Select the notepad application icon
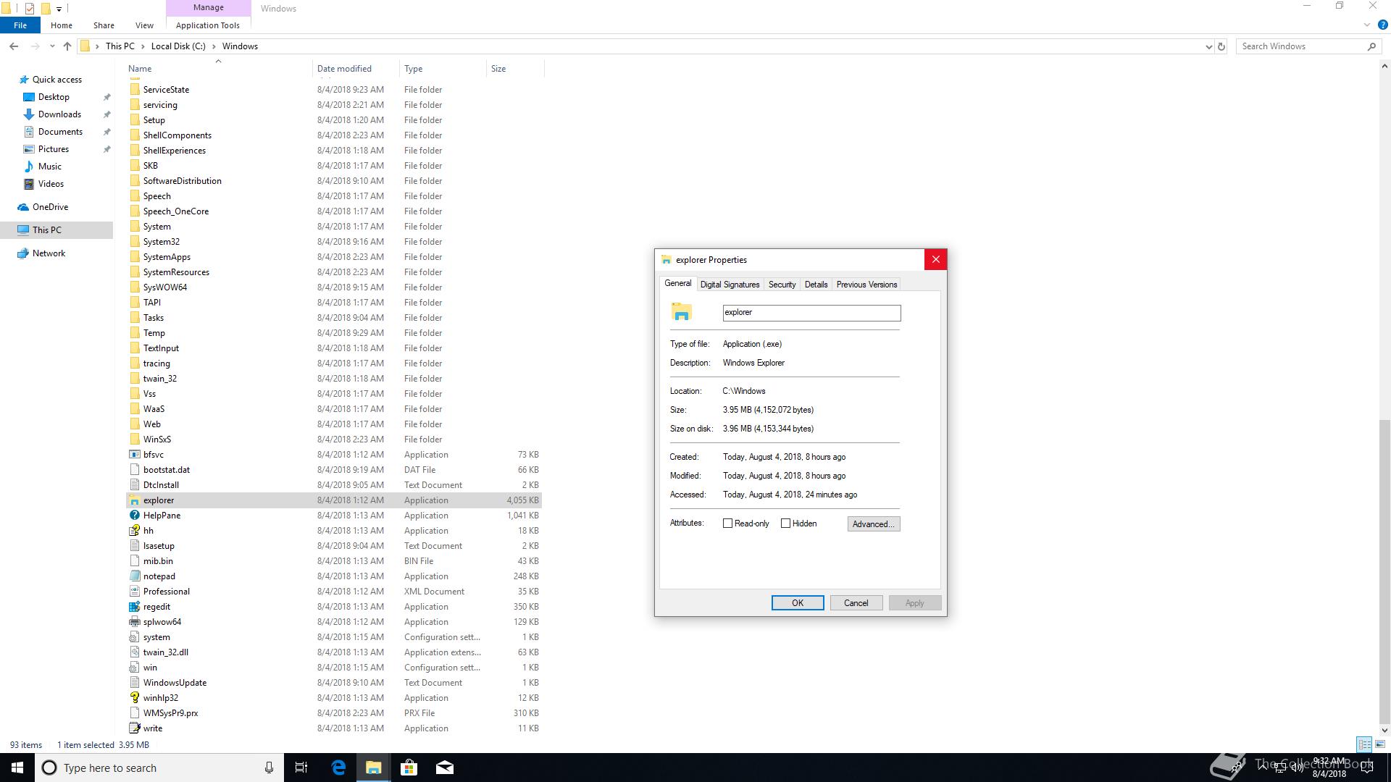Viewport: 1391px width, 782px height. [134, 576]
